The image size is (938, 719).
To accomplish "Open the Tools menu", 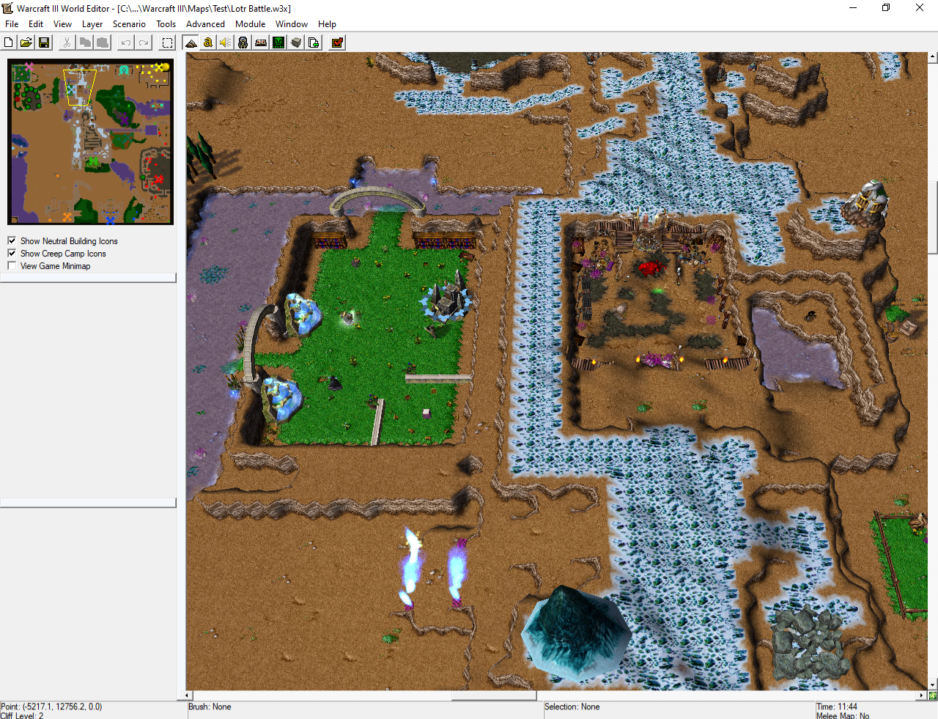I will 166,24.
